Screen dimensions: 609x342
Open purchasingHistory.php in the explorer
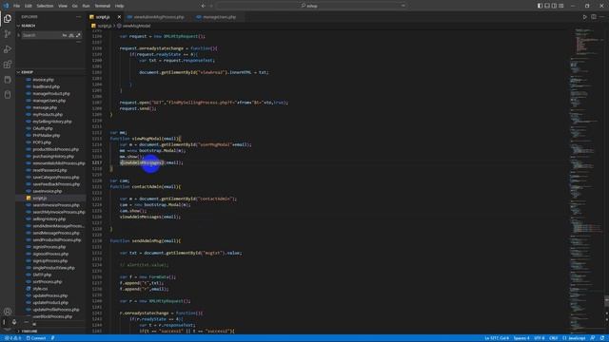pos(53,156)
